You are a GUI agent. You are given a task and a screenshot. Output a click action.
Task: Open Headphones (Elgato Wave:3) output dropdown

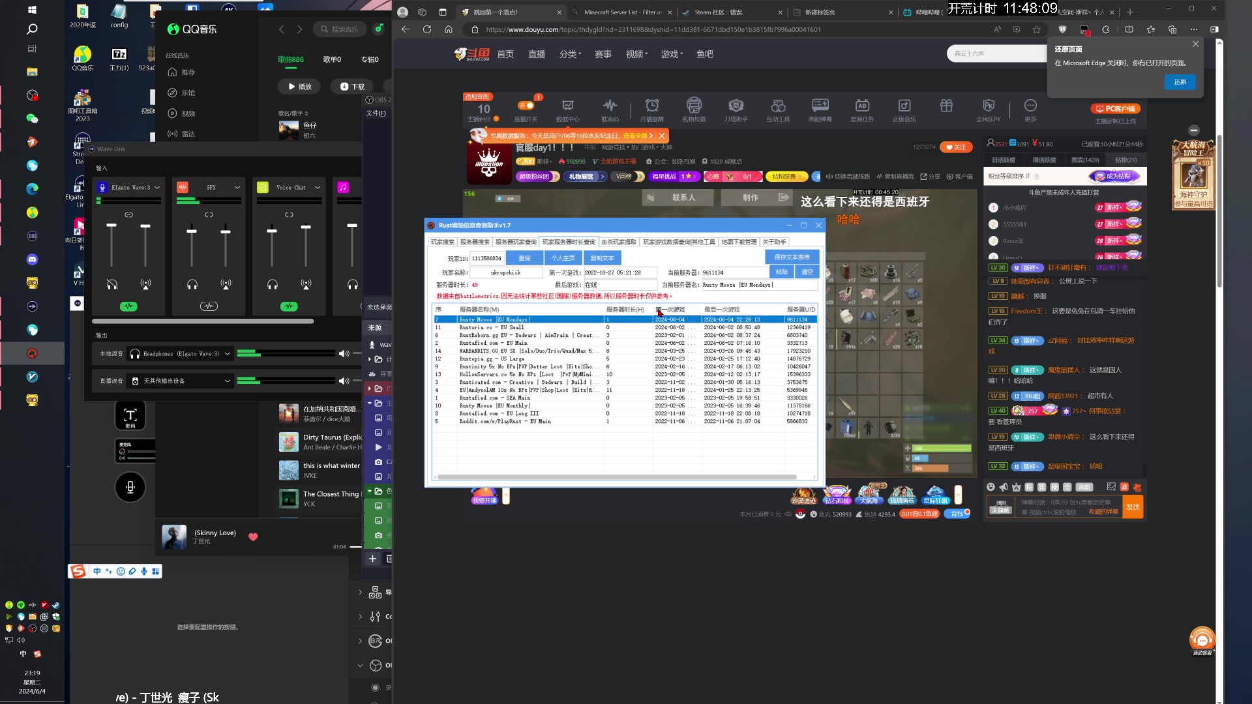[x=228, y=354]
